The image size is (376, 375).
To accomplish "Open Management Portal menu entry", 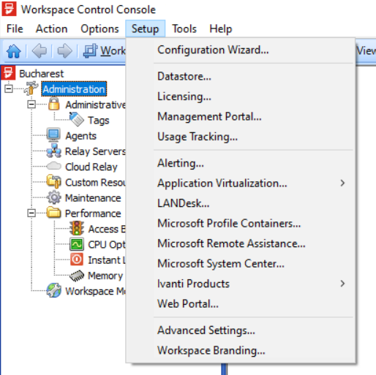I will point(241,116).
